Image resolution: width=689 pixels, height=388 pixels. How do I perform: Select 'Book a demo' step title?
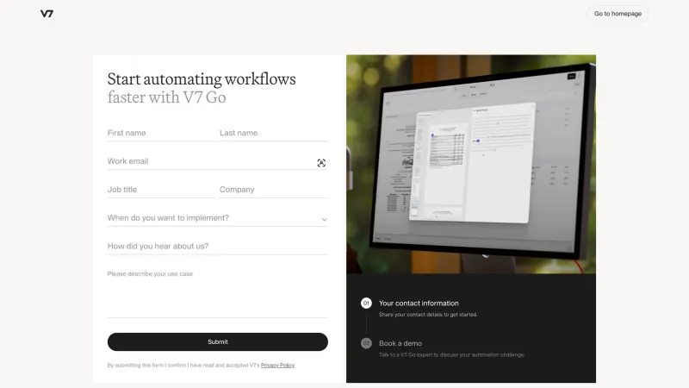pyautogui.click(x=400, y=343)
